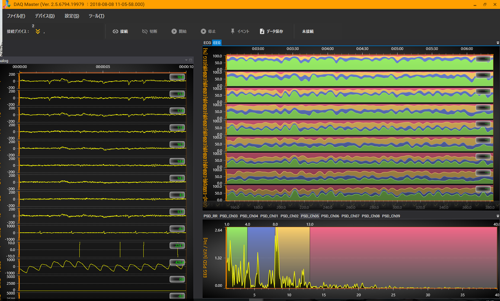
Task: Switch to the ECG tab
Action: click(x=207, y=43)
